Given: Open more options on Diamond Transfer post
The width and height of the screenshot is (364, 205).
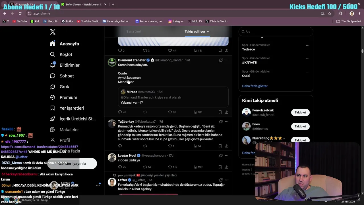Looking at the screenshot, I should (227, 60).
